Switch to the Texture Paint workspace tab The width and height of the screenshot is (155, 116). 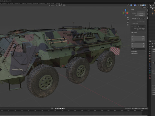click(x=17, y=3)
